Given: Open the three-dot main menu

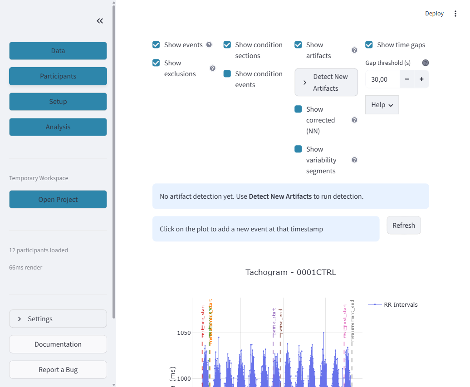Looking at the screenshot, I should [455, 14].
